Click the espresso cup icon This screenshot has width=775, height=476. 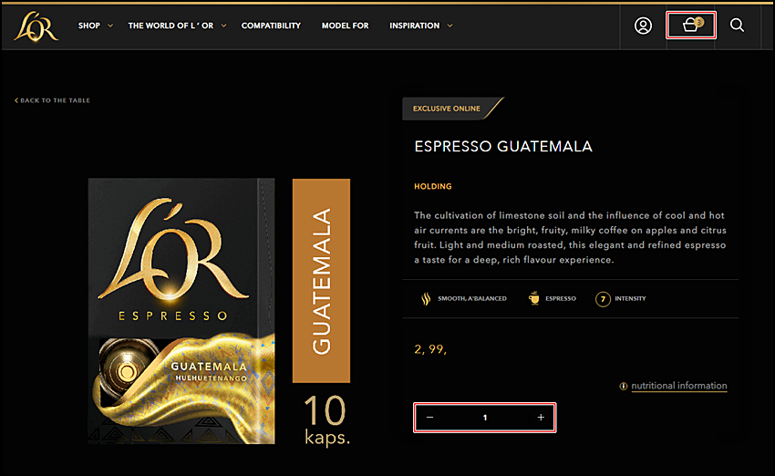[x=533, y=298]
